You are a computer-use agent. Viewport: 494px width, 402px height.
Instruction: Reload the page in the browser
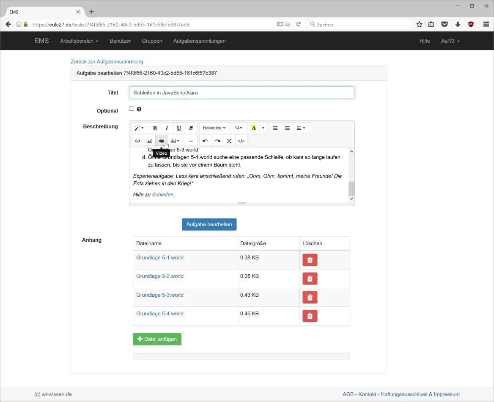point(298,24)
